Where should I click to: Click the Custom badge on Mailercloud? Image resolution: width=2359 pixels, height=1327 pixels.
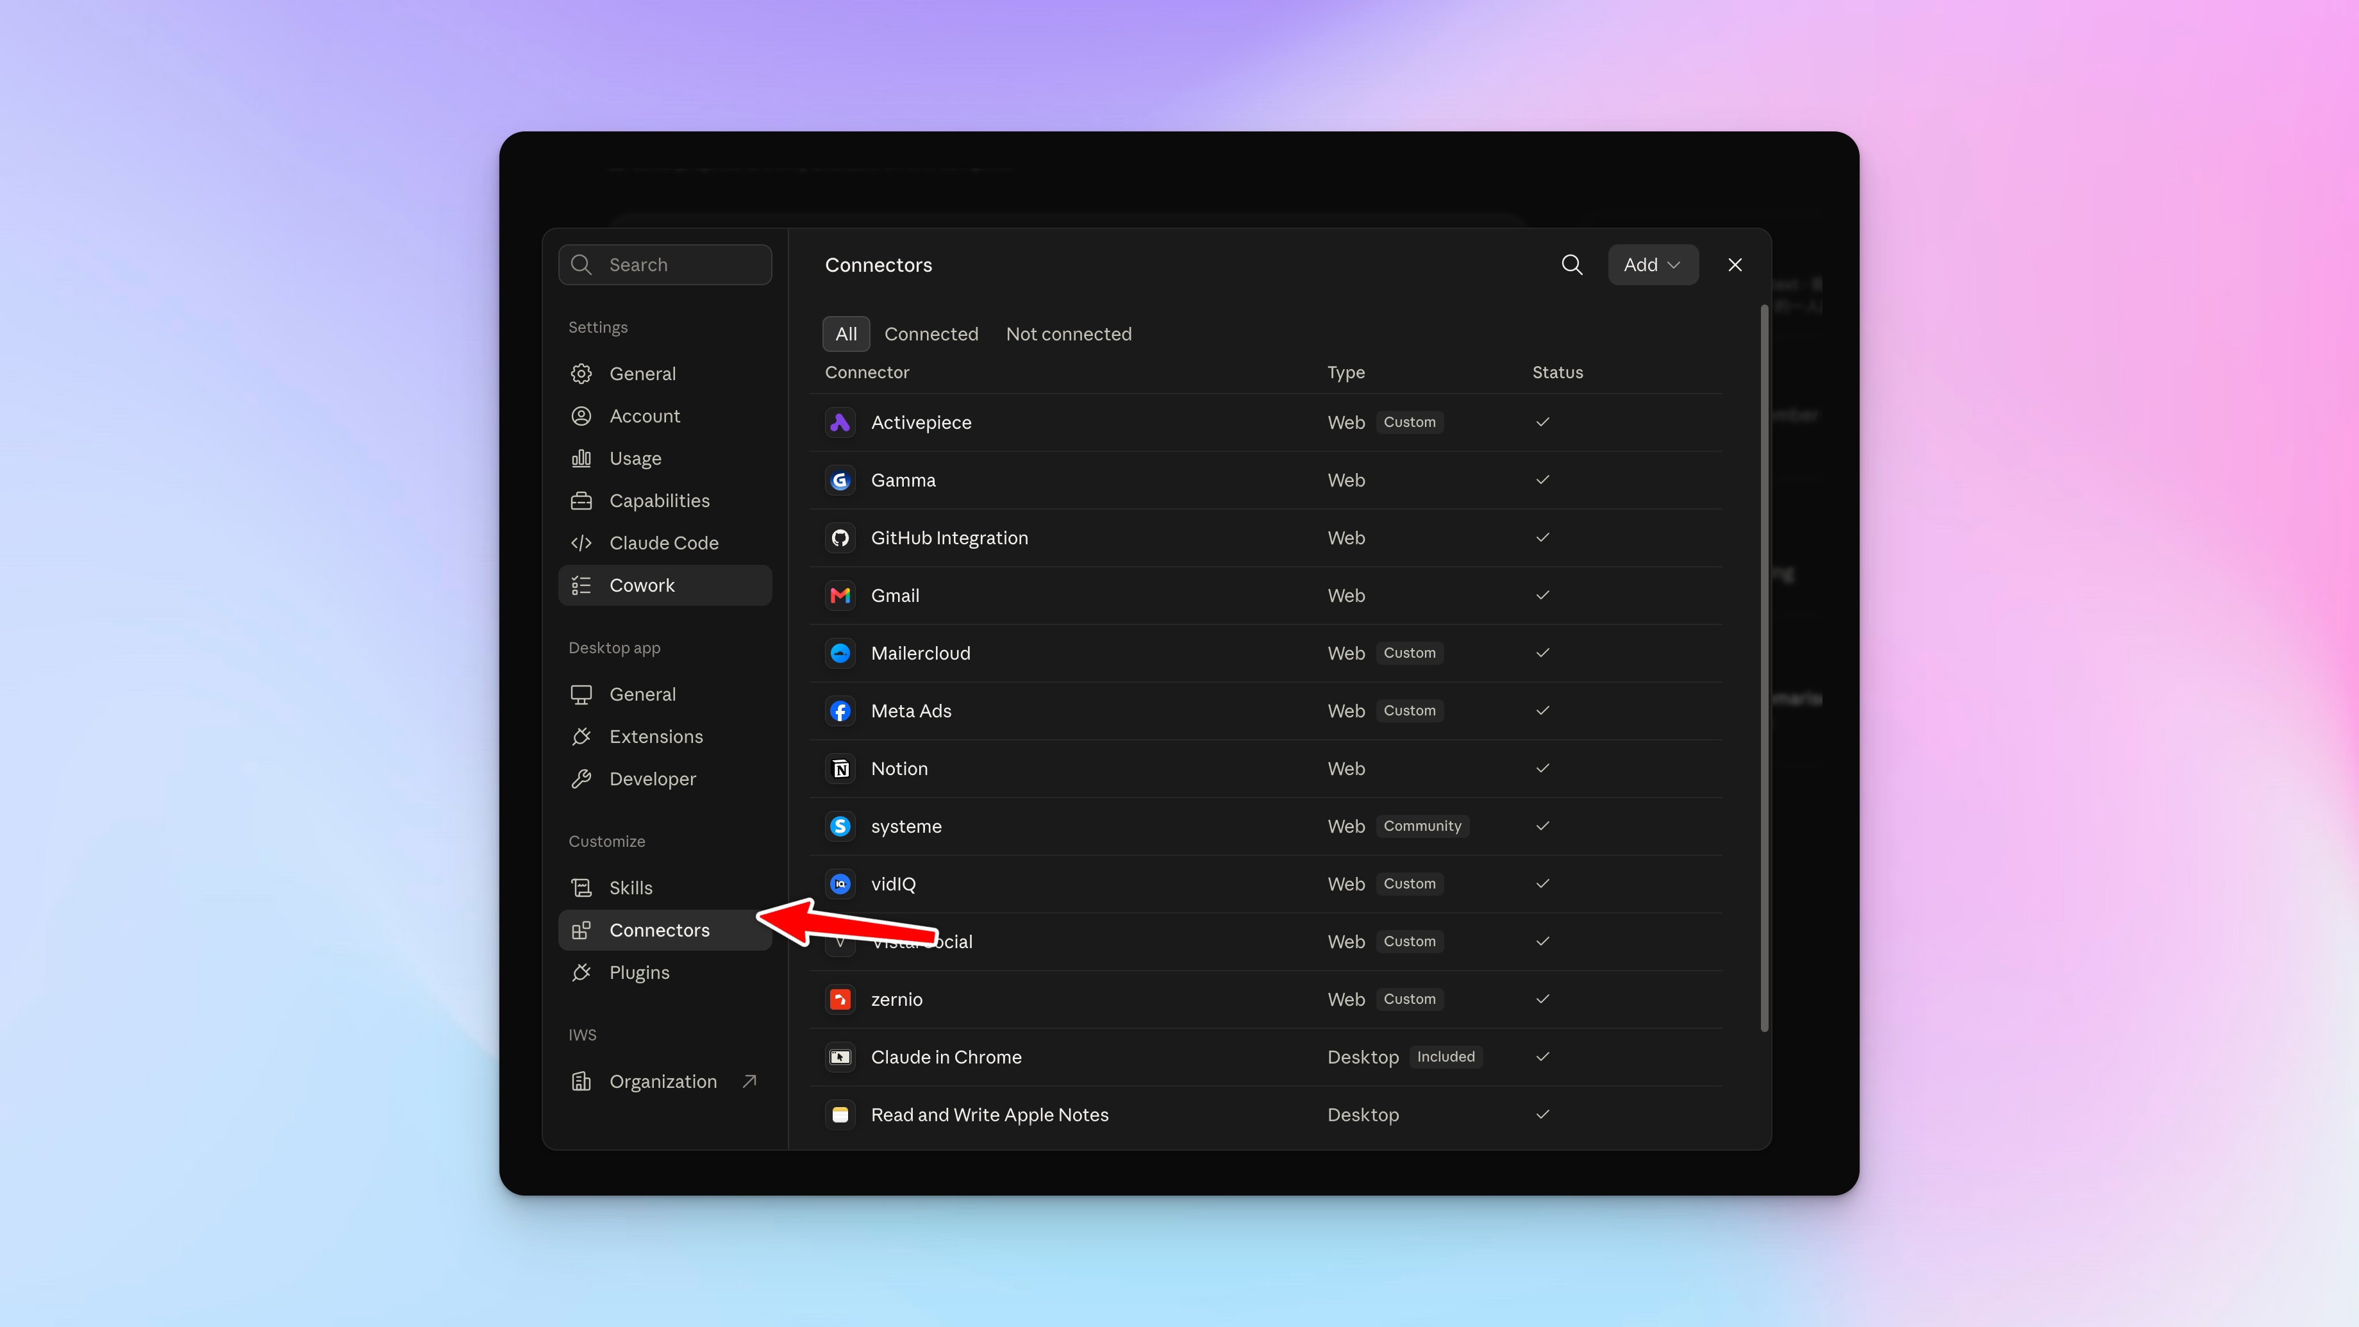click(x=1410, y=653)
